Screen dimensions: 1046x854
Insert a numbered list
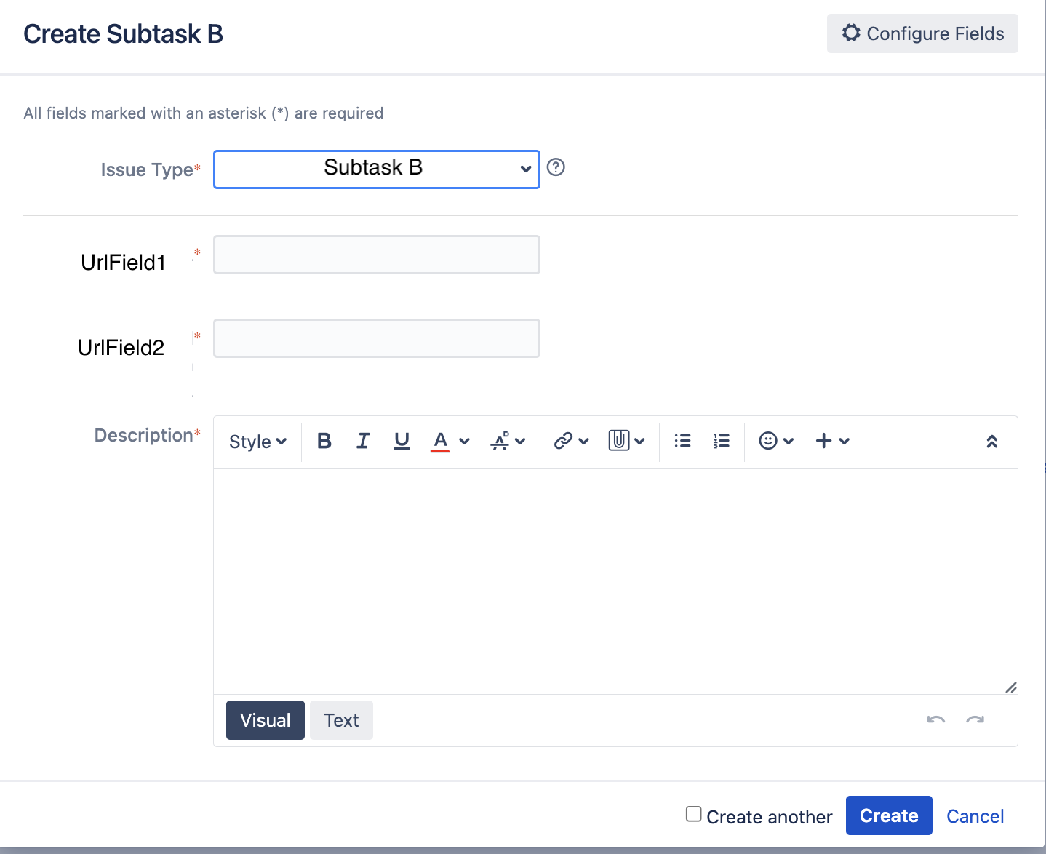point(721,441)
